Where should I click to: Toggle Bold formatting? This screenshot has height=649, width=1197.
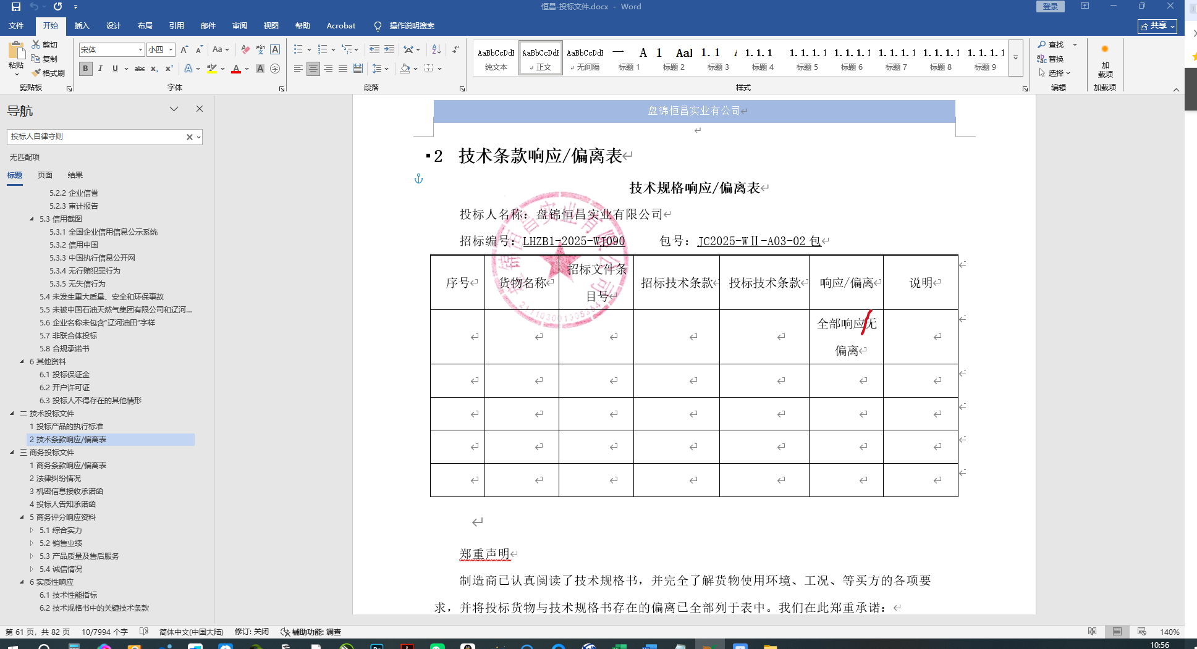[x=86, y=69]
